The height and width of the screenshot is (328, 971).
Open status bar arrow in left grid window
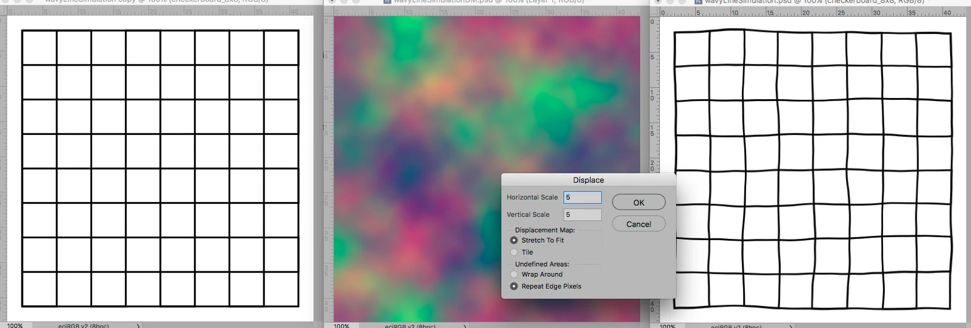138,326
